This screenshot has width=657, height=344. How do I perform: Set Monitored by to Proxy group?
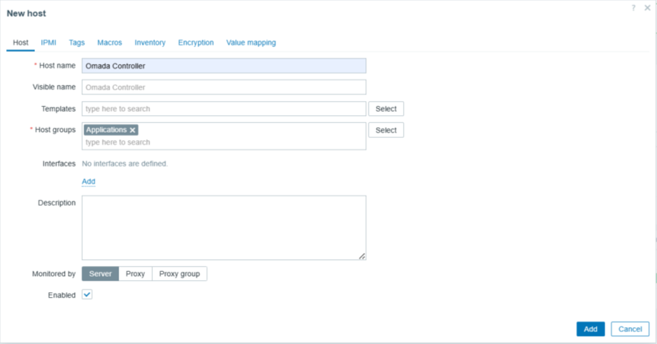[179, 274]
